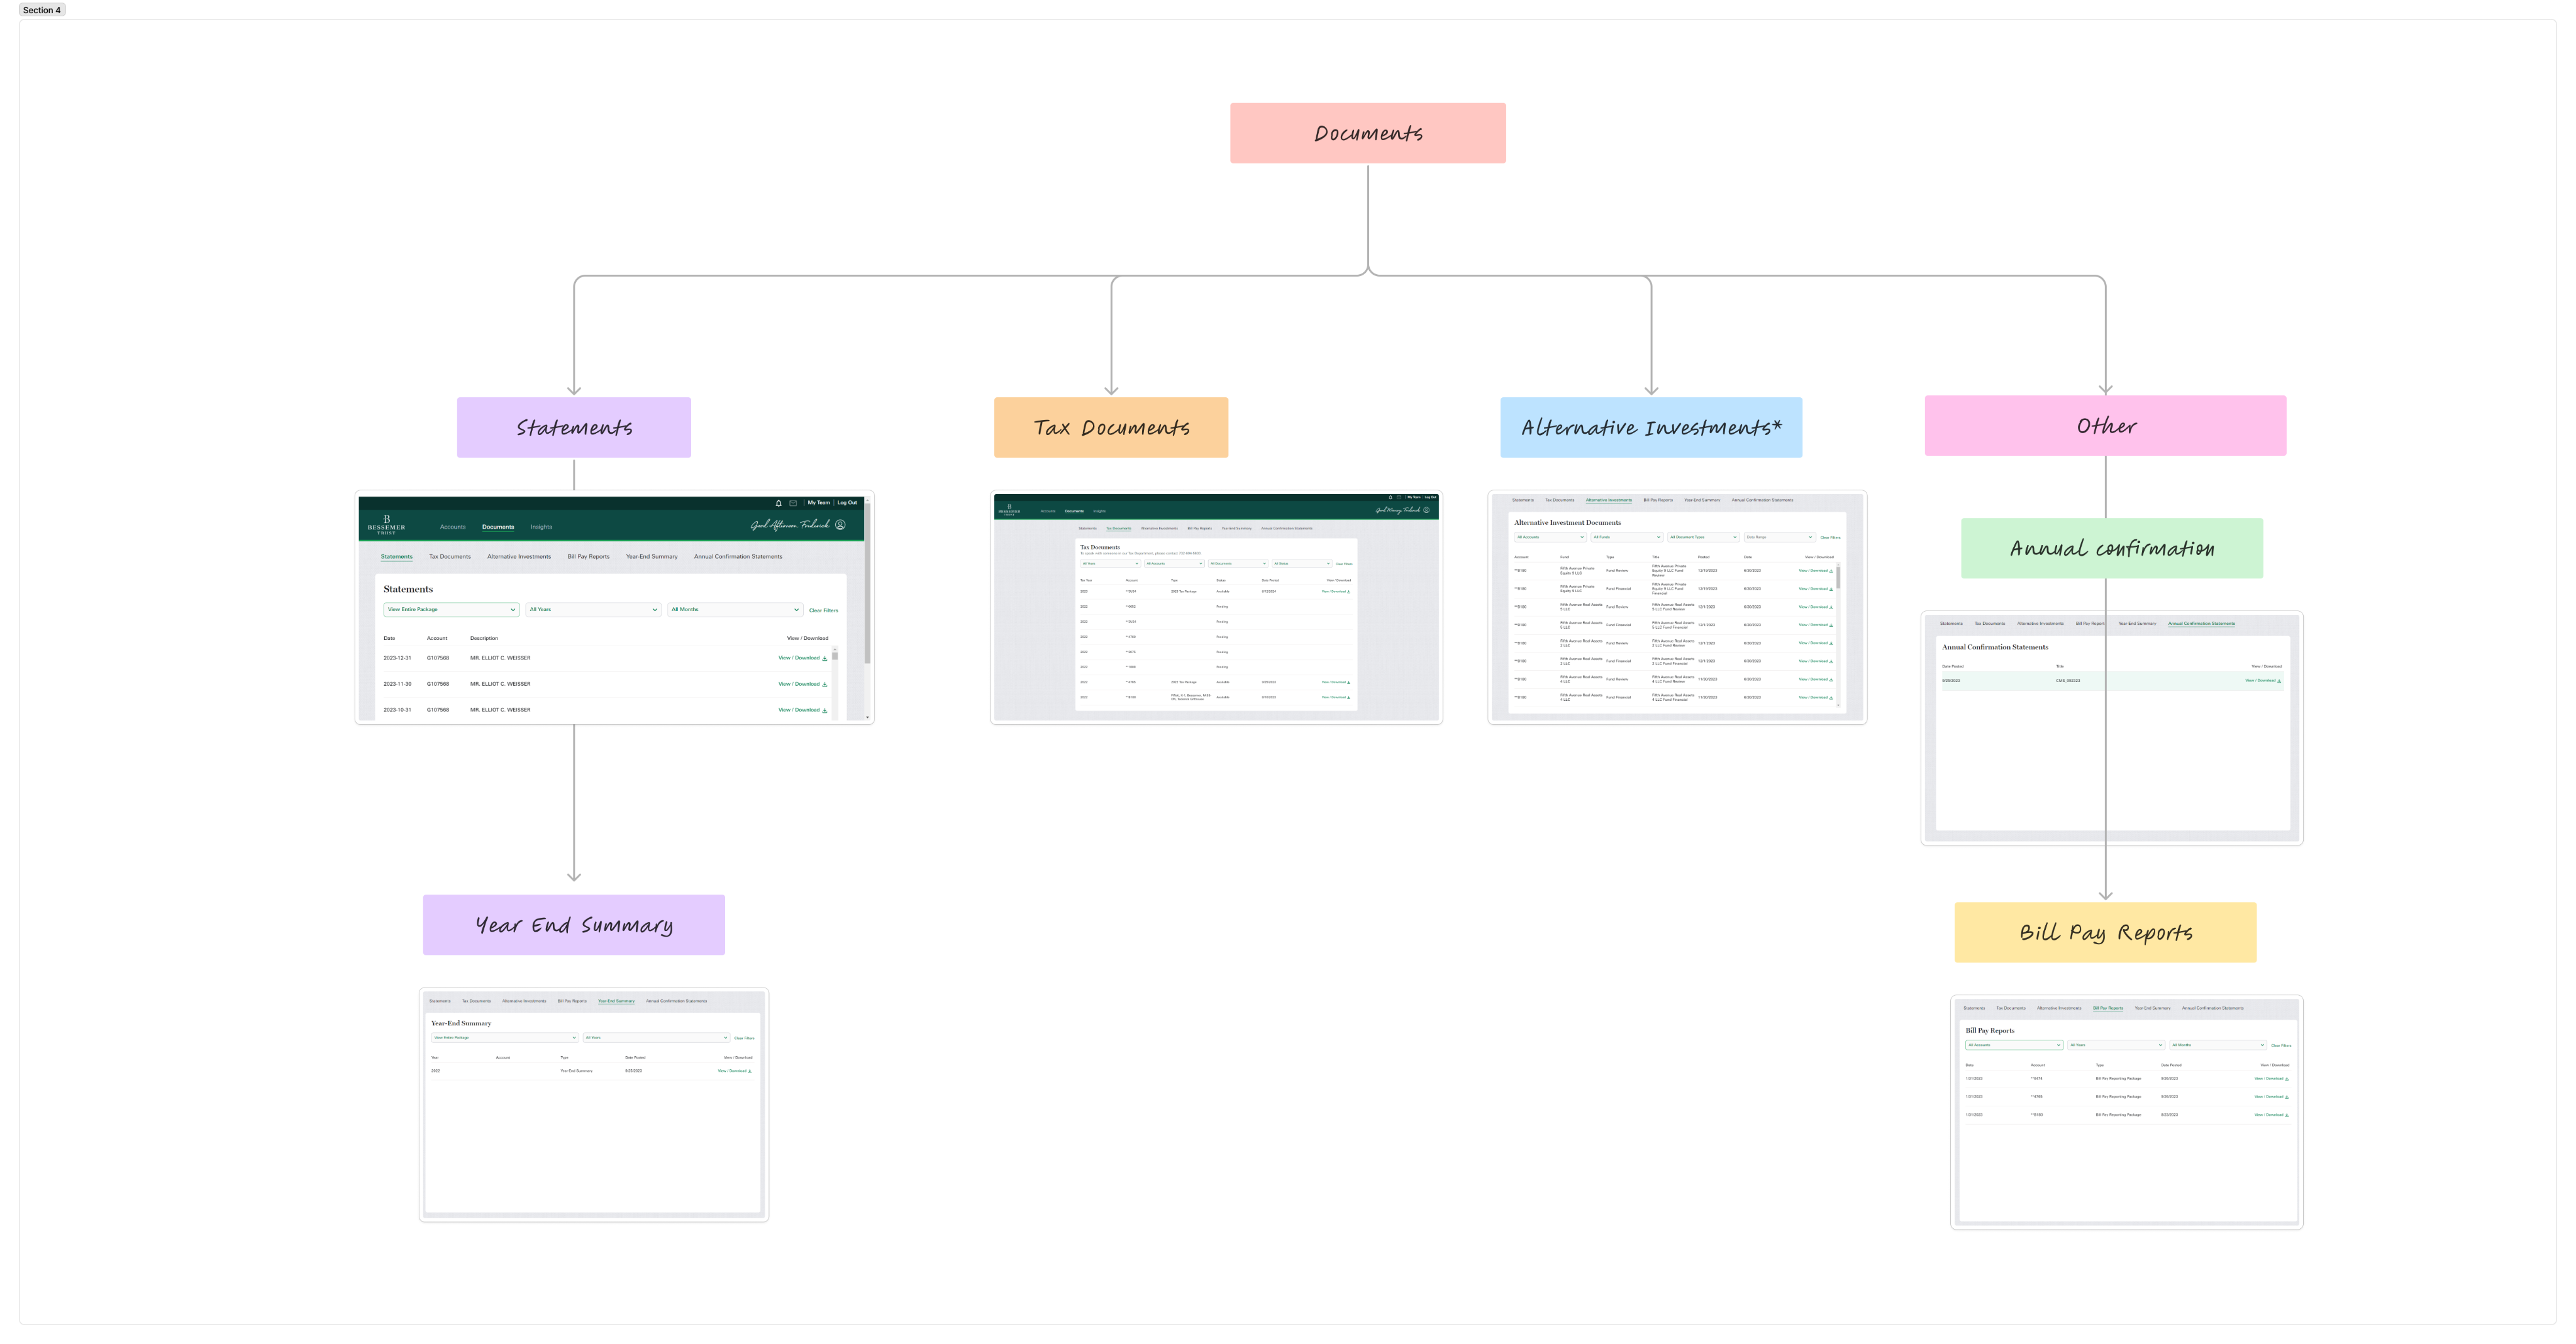
Task: Open All Accounts dropdown in Alternative Investment Documents
Action: click(1550, 537)
